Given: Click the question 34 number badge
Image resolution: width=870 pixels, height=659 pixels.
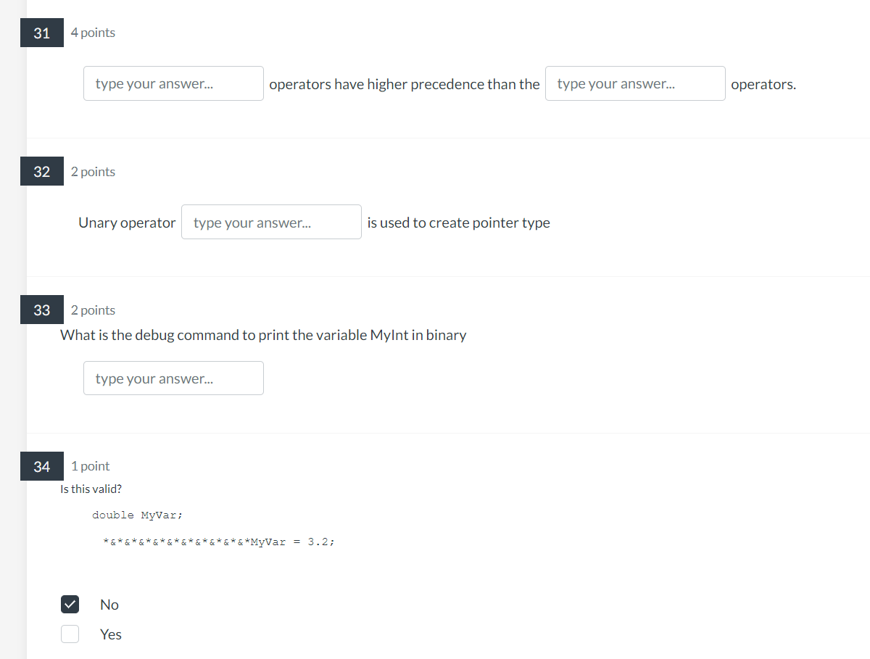Looking at the screenshot, I should pyautogui.click(x=41, y=466).
